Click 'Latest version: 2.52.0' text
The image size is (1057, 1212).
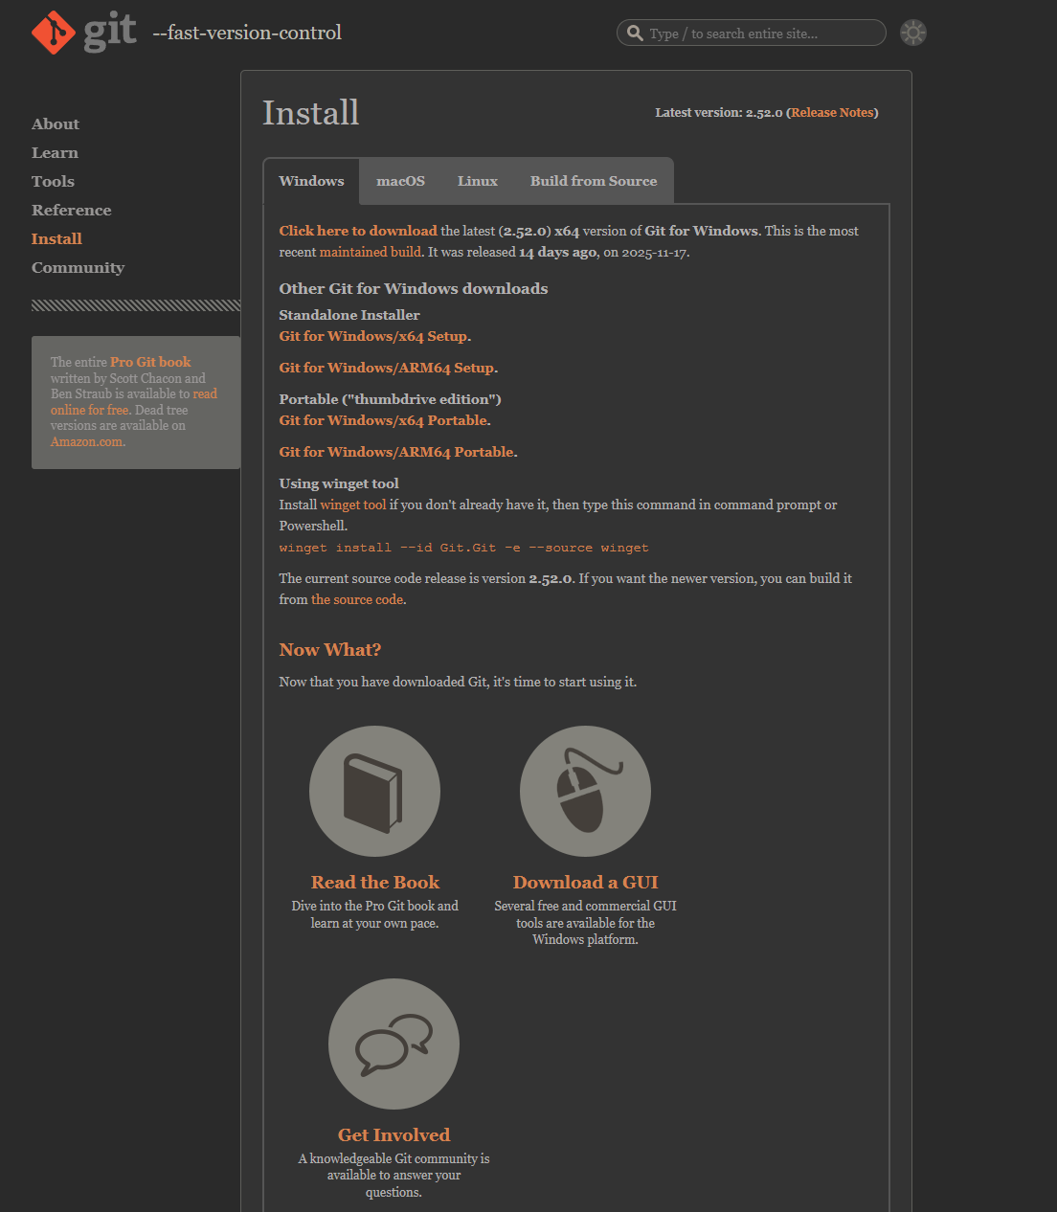(x=719, y=113)
